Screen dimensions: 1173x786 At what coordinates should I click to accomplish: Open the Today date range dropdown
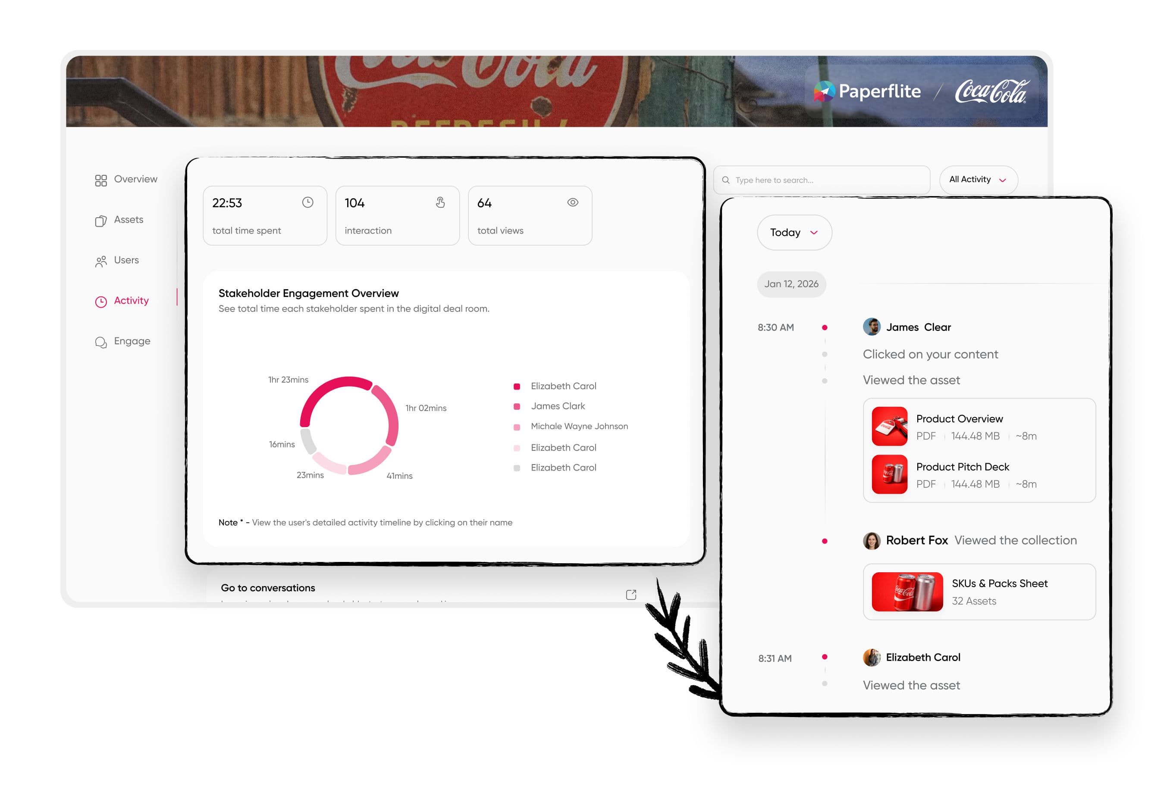794,233
